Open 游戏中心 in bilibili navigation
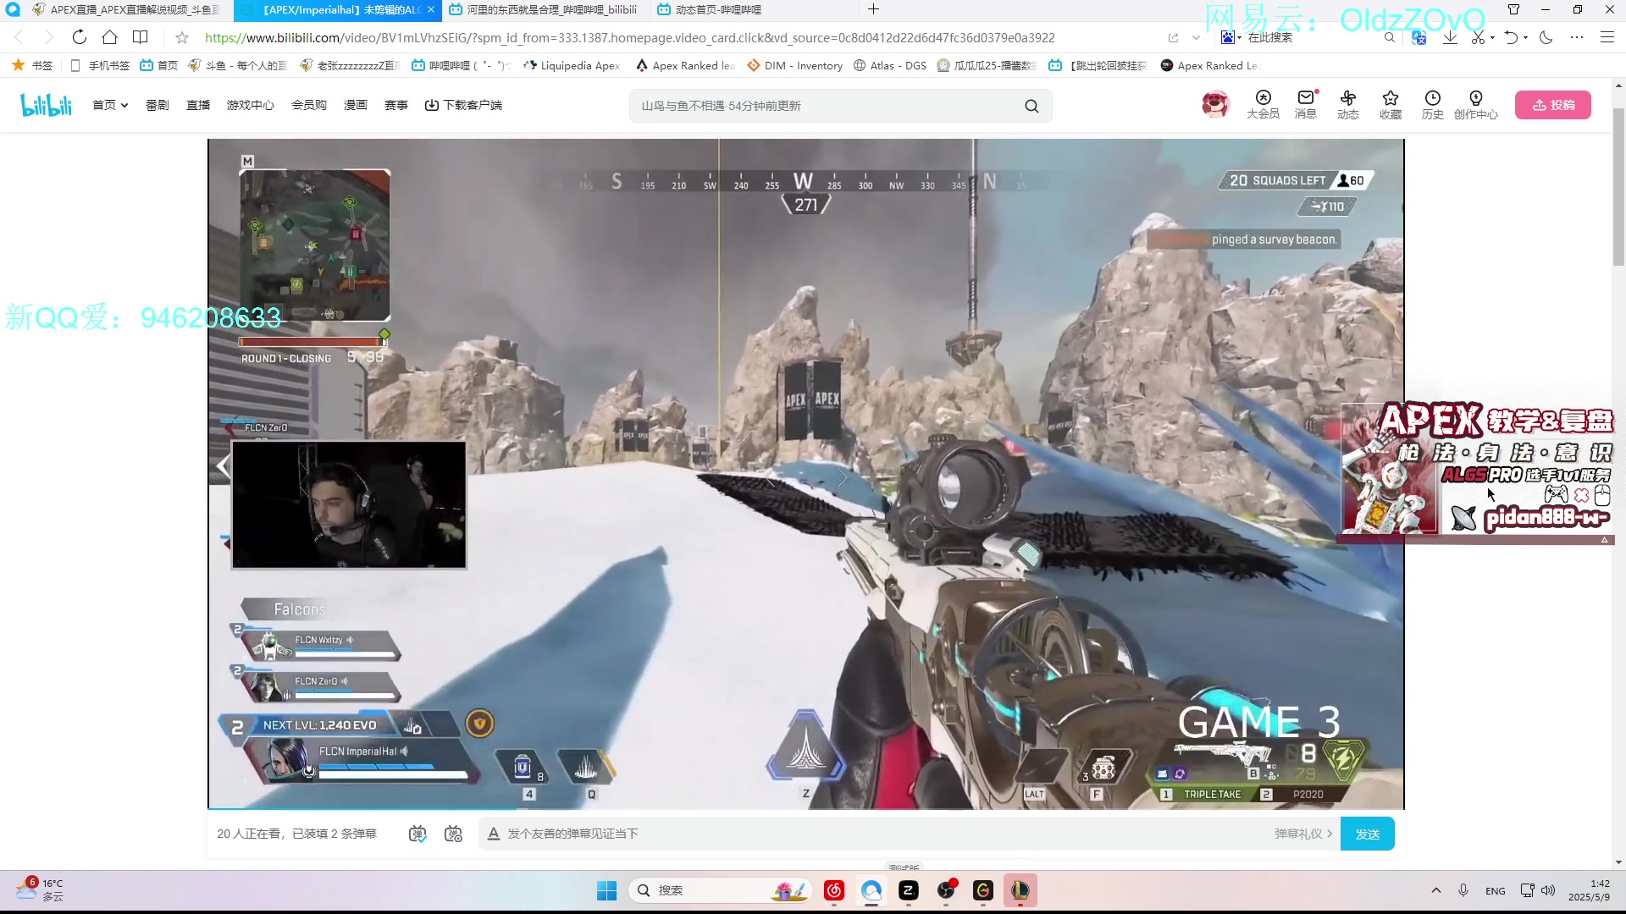Screen dimensions: 1626x914 click(x=250, y=105)
